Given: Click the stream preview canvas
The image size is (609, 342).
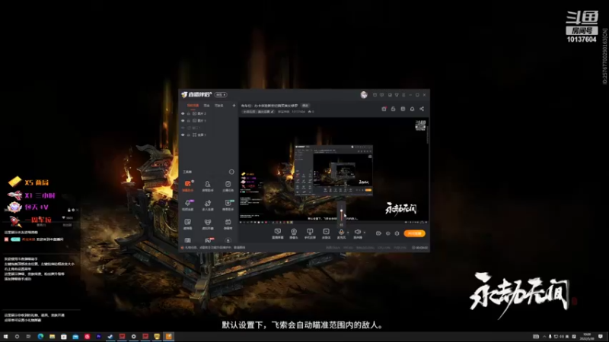Looking at the screenshot, I should pos(333,169).
